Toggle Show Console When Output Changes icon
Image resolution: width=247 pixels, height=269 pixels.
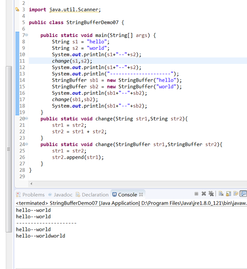[x=243, y=194]
